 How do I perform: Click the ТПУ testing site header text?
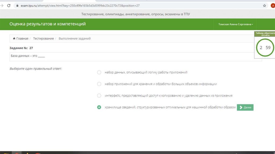(x=136, y=14)
